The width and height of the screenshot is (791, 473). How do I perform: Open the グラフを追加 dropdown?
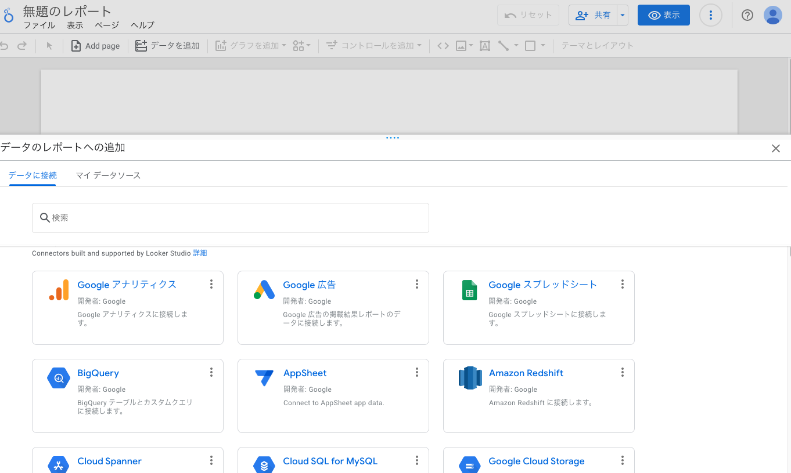(250, 46)
